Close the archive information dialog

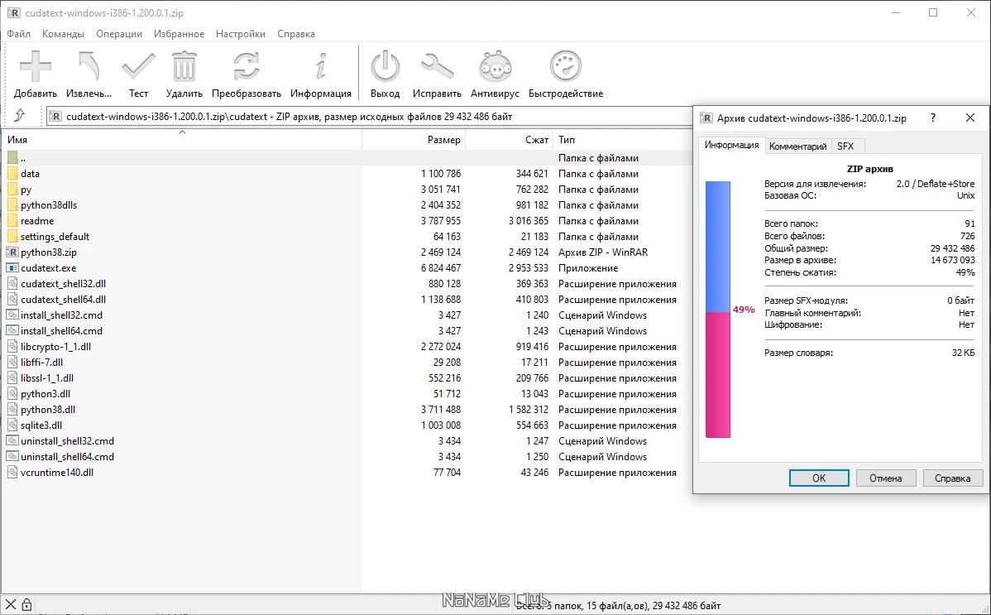pos(970,118)
